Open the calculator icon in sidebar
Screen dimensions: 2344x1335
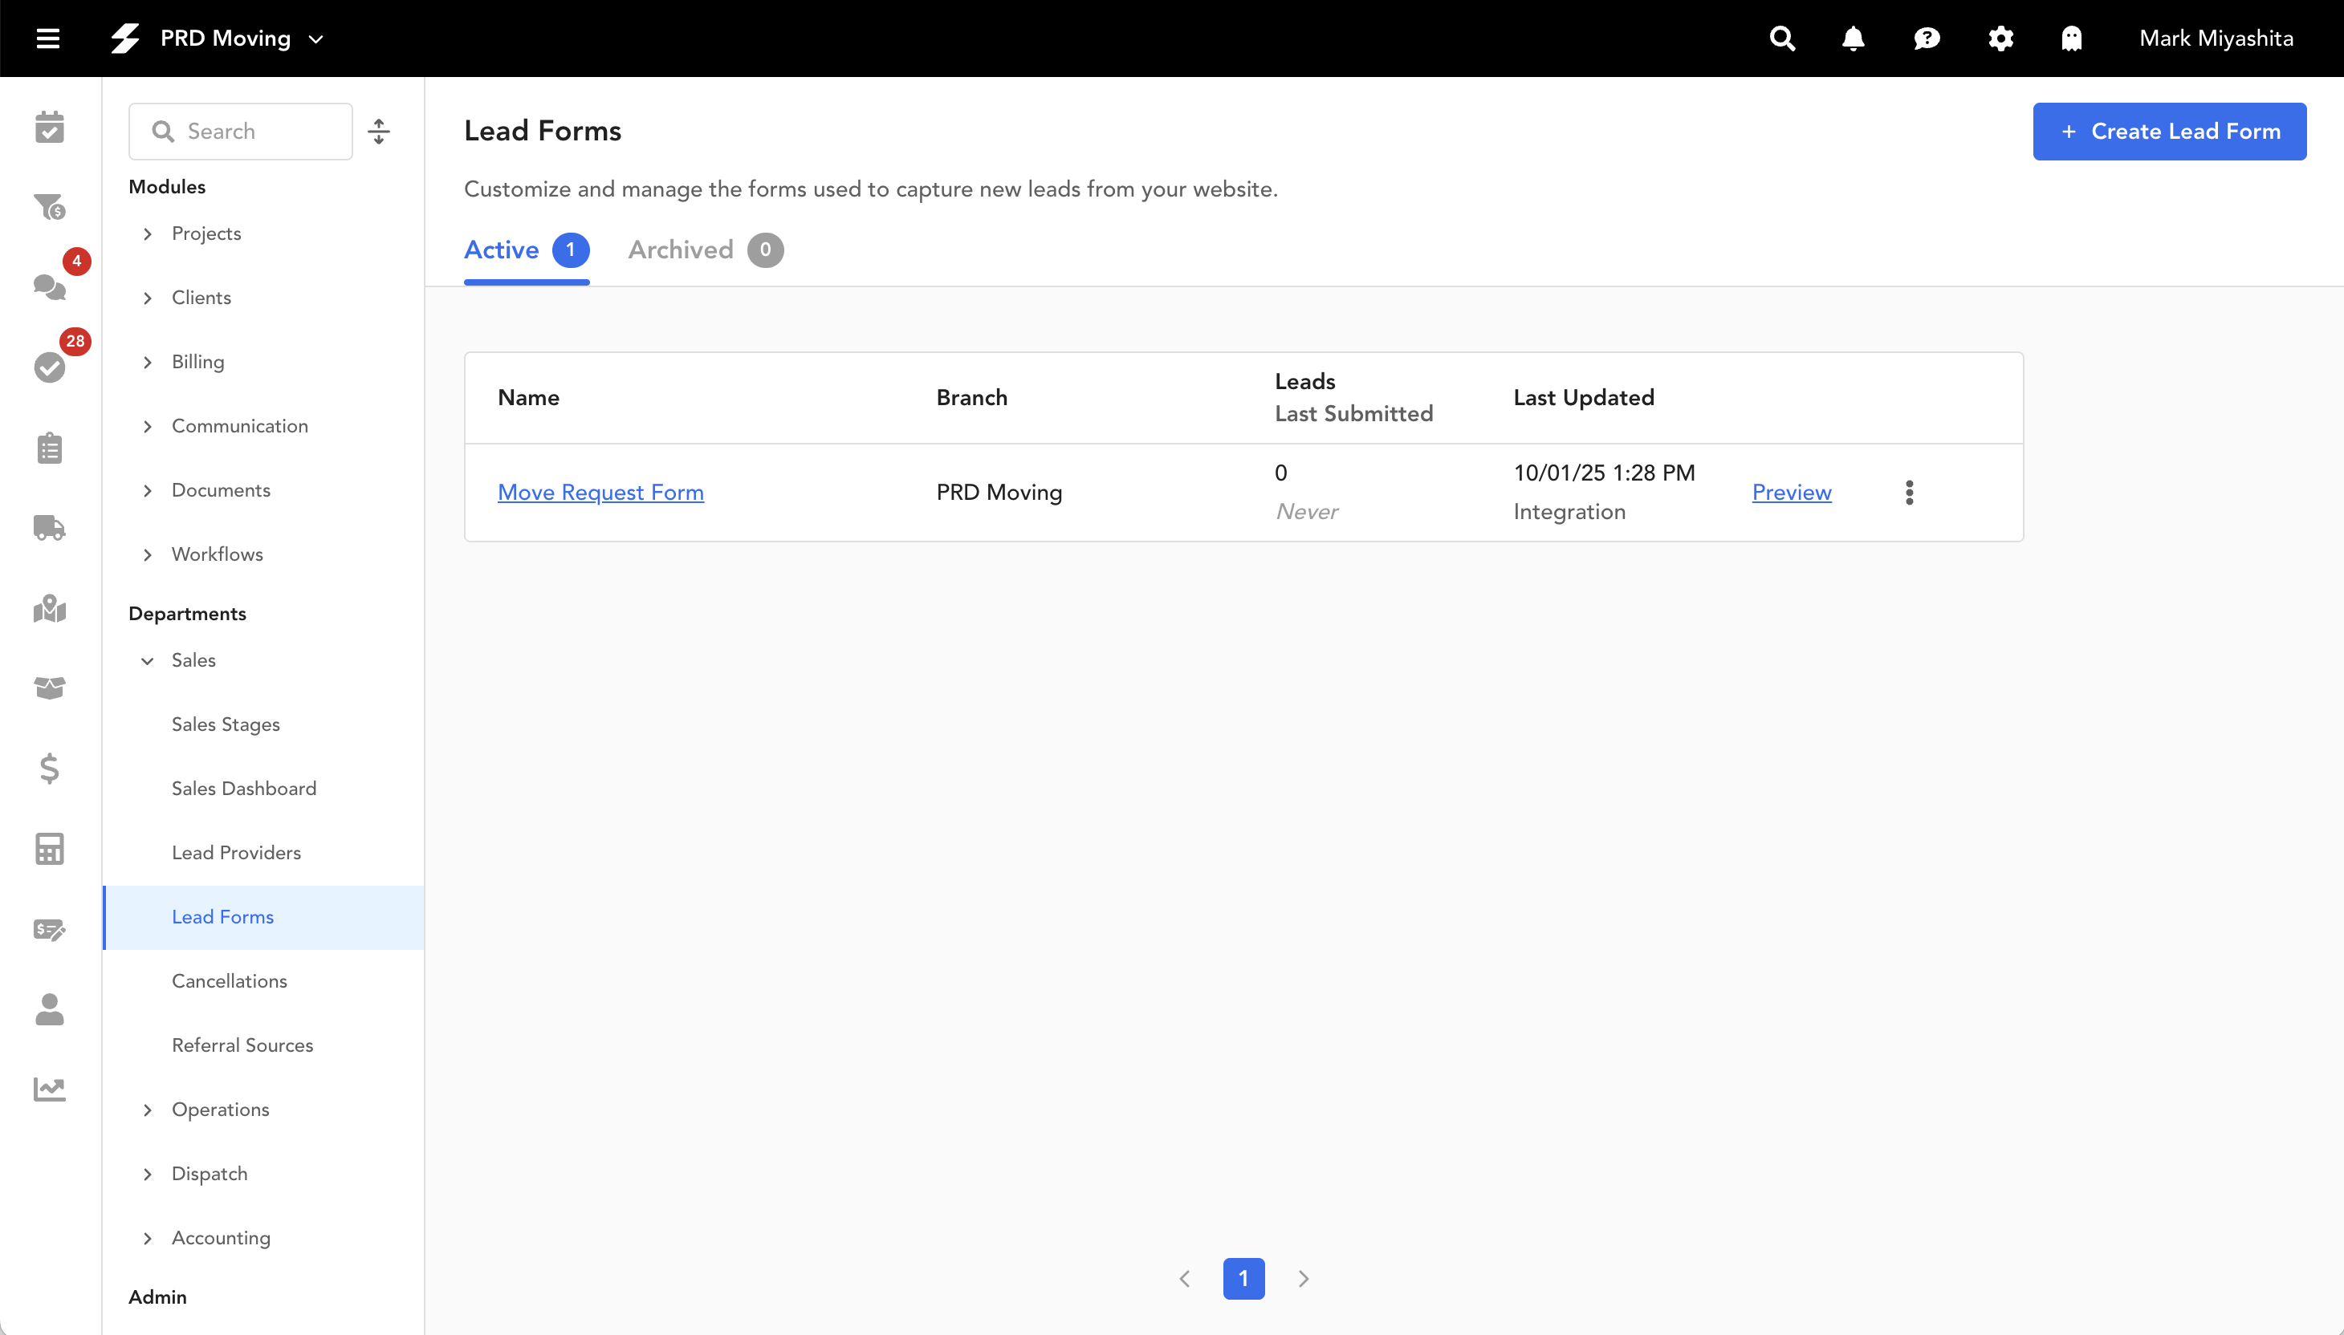point(50,849)
